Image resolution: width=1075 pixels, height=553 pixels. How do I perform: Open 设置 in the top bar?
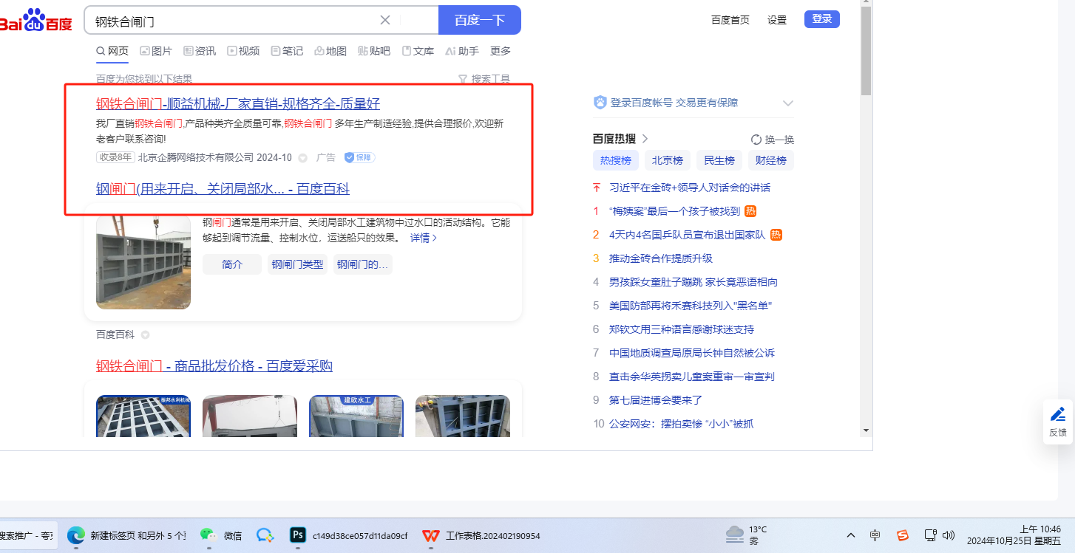(777, 20)
